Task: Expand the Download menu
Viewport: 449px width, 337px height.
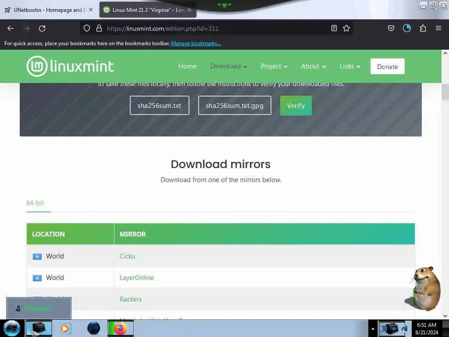Action: [228, 66]
